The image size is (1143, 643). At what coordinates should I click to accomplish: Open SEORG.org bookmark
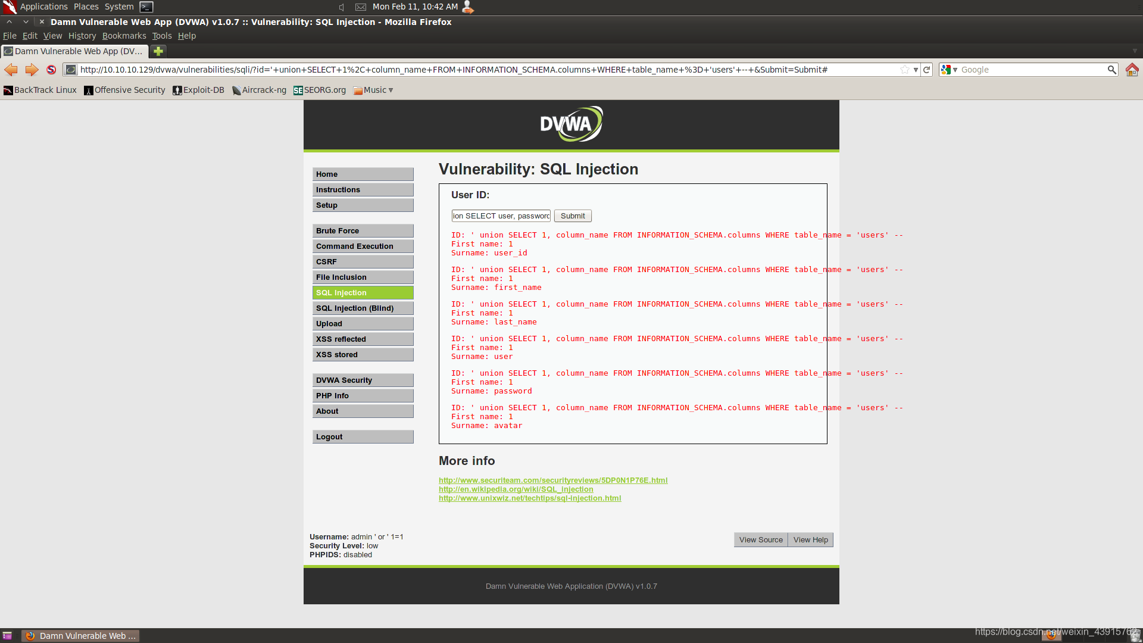[320, 90]
